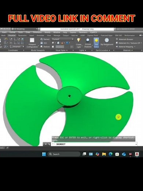Close the command line with X
The image size is (143, 191).
tap(46, 144)
